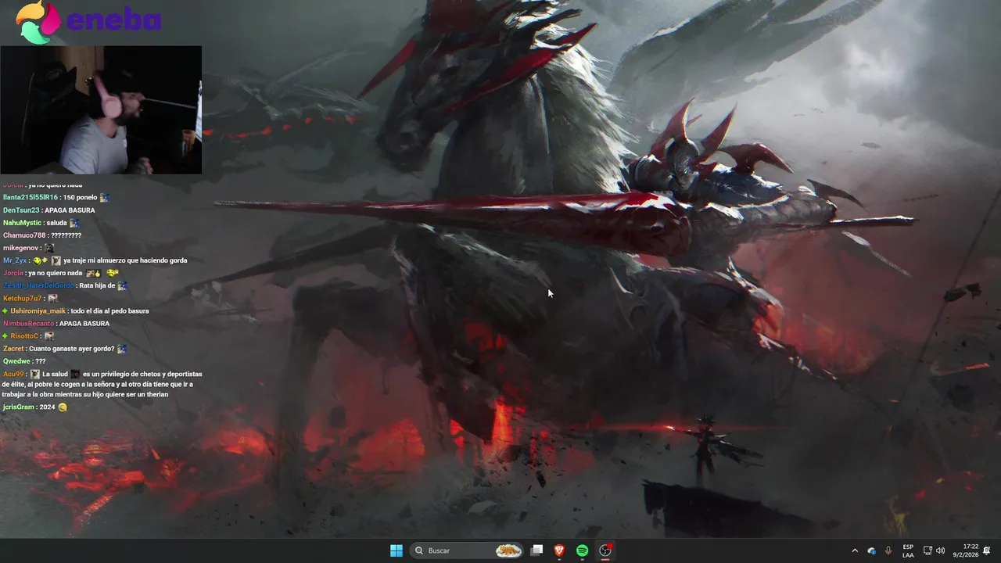The width and height of the screenshot is (1001, 563).
Task: Click chat username Acu99
Action: point(13,374)
